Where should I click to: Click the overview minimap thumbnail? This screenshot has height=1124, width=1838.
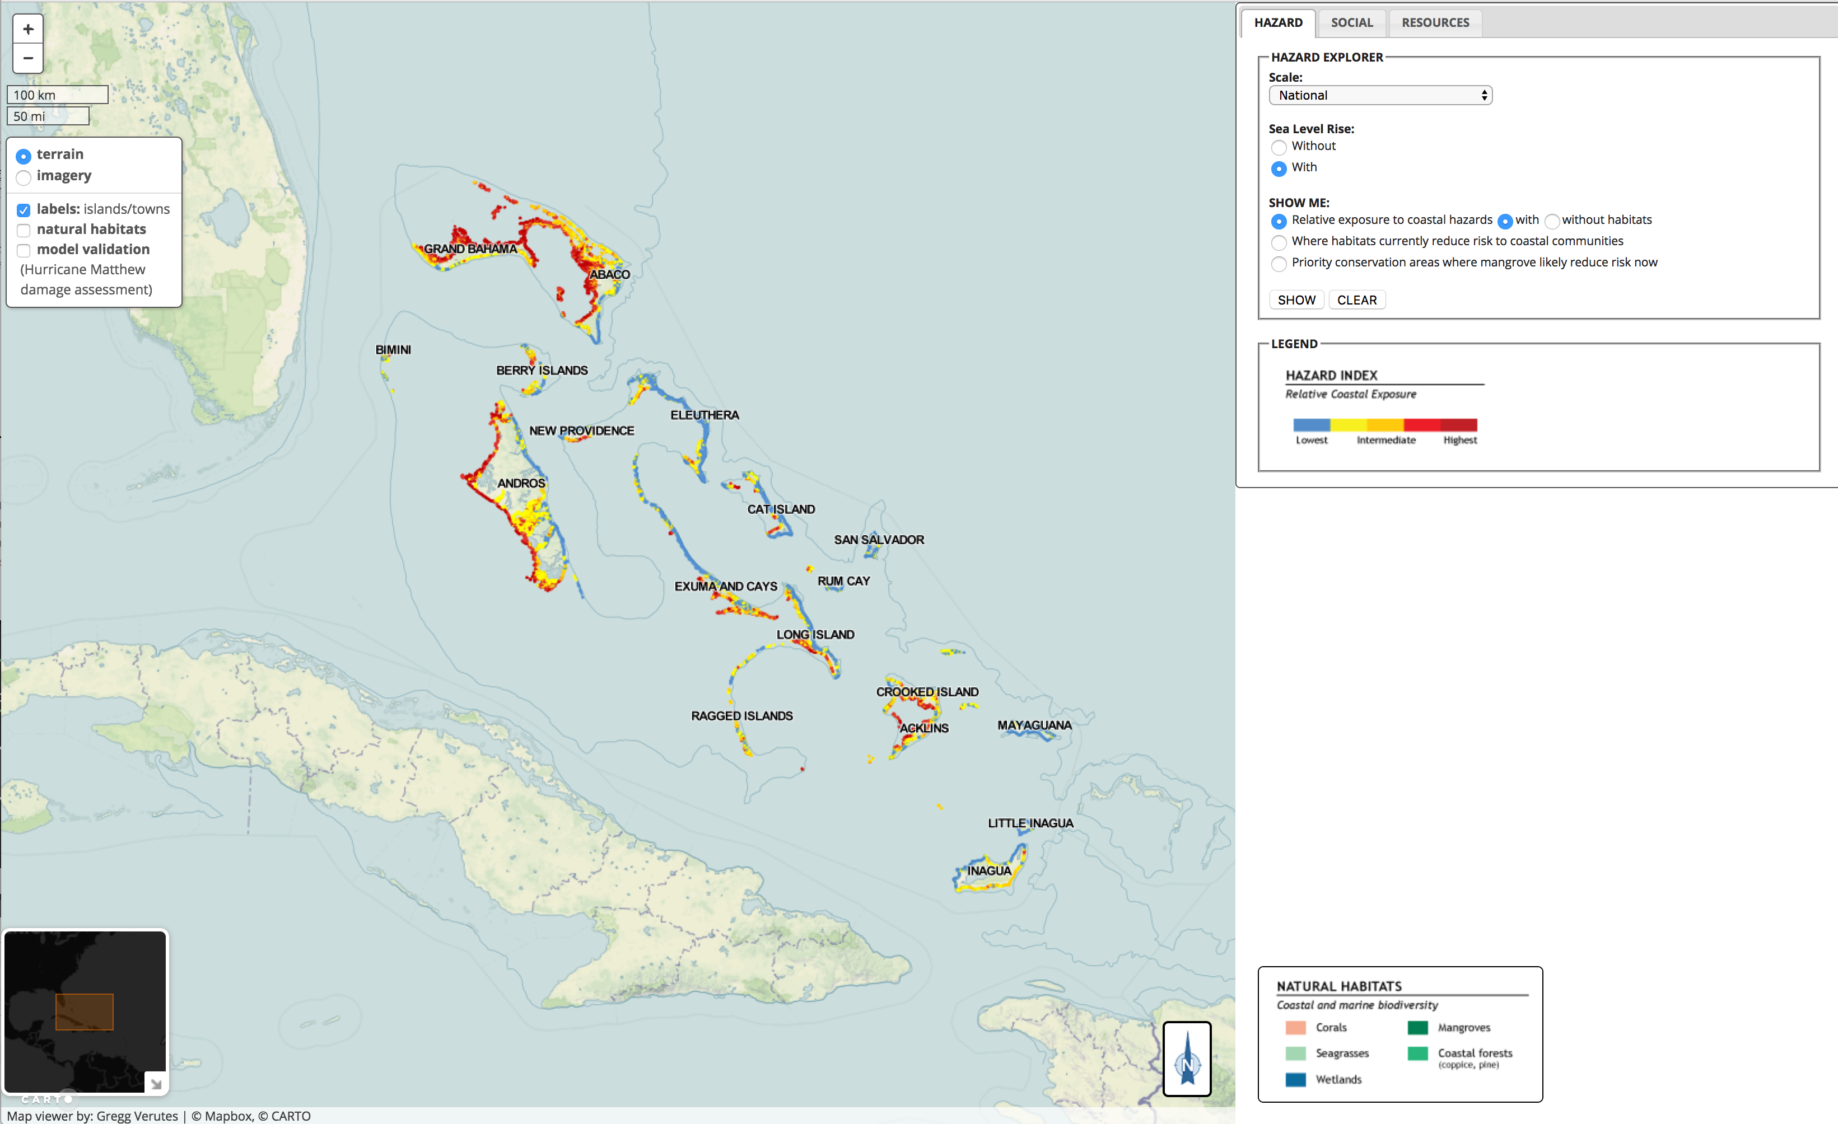click(85, 1011)
